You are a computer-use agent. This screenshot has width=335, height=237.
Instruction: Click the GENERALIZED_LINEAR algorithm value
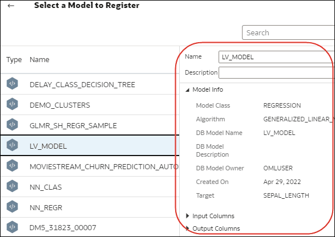click(299, 119)
